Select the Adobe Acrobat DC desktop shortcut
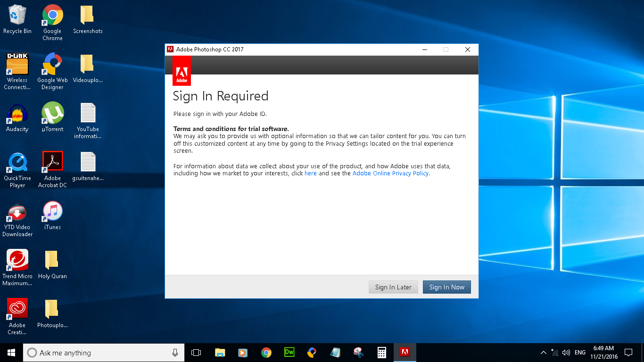 (52, 170)
